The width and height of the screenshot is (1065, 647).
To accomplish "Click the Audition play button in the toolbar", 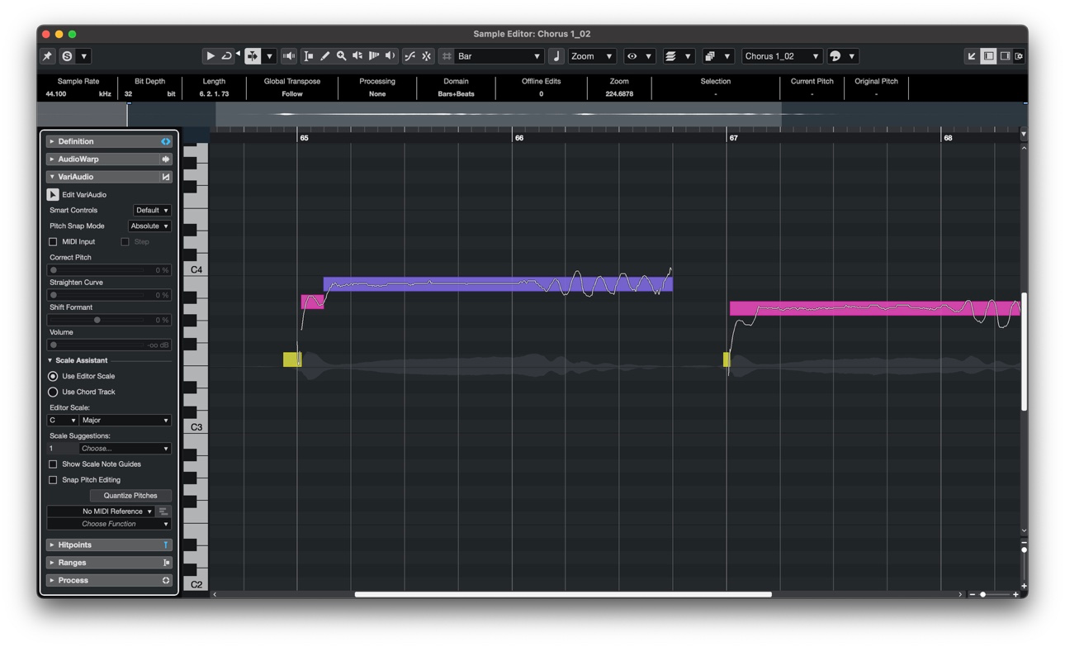I will click(210, 56).
